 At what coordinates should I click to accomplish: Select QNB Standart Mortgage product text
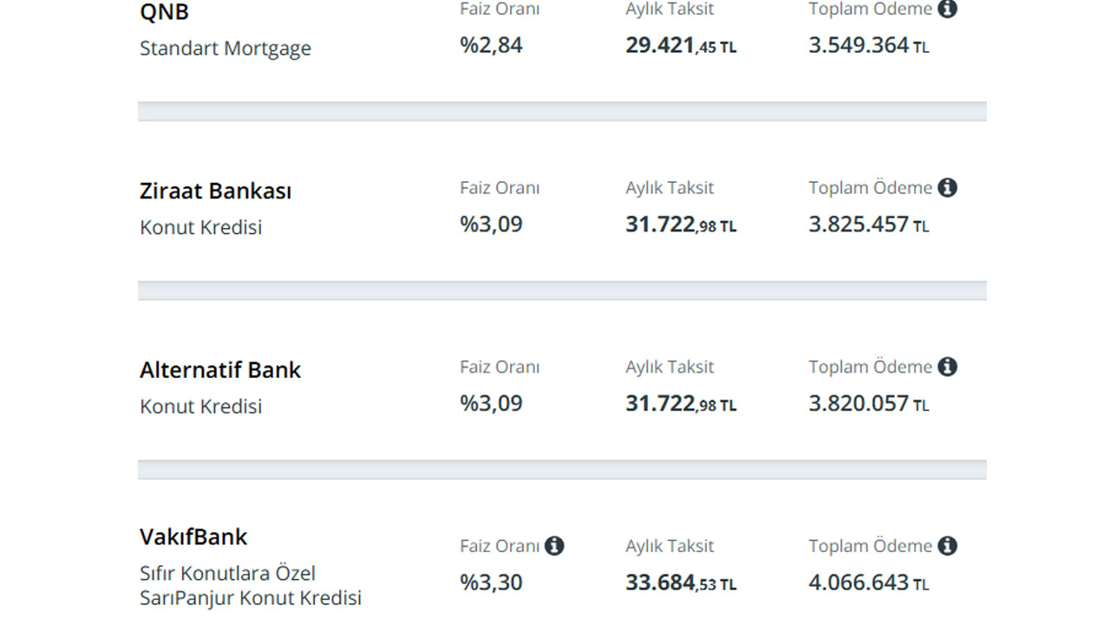click(225, 49)
